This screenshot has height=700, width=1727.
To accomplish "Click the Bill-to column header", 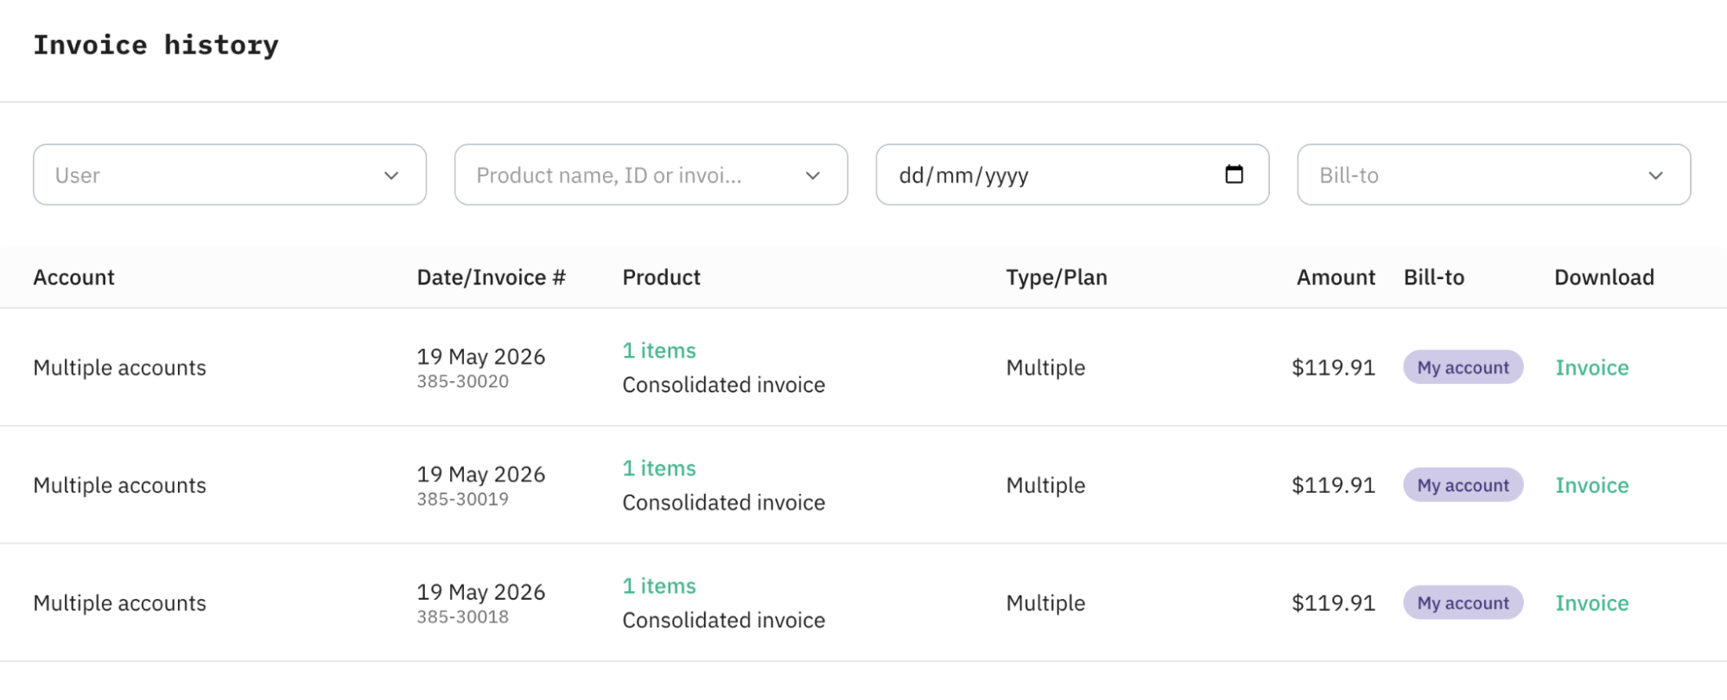I will click(1433, 277).
